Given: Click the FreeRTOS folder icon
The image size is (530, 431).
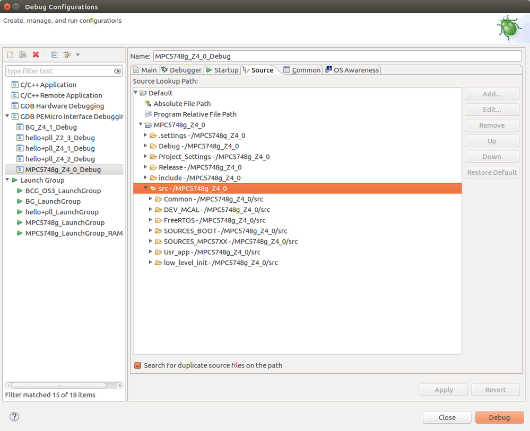Looking at the screenshot, I should [158, 220].
